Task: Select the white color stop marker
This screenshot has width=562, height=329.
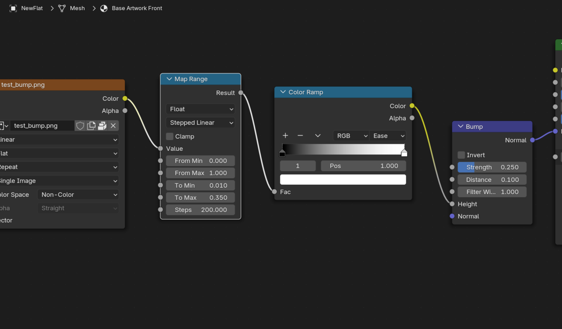Action: tap(404, 153)
